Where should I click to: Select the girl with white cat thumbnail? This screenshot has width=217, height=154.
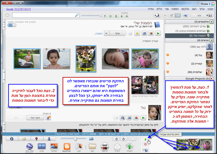point(27,59)
